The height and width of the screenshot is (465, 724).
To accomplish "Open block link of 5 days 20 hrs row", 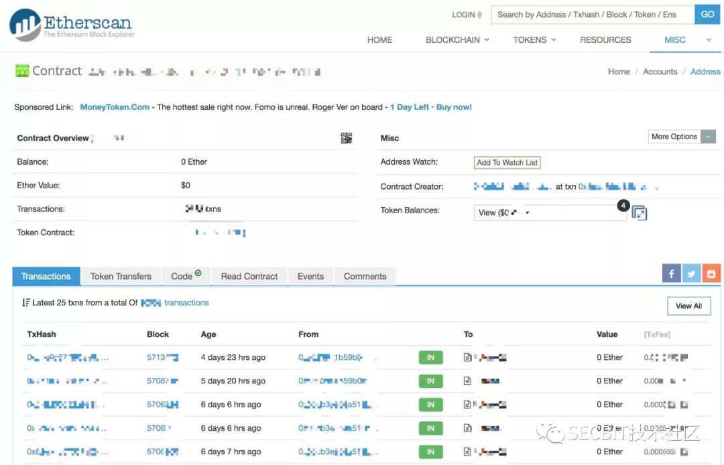I will 162,381.
